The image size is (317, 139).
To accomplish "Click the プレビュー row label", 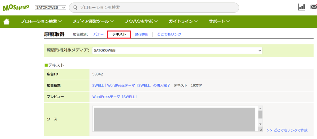I will click(55, 97).
